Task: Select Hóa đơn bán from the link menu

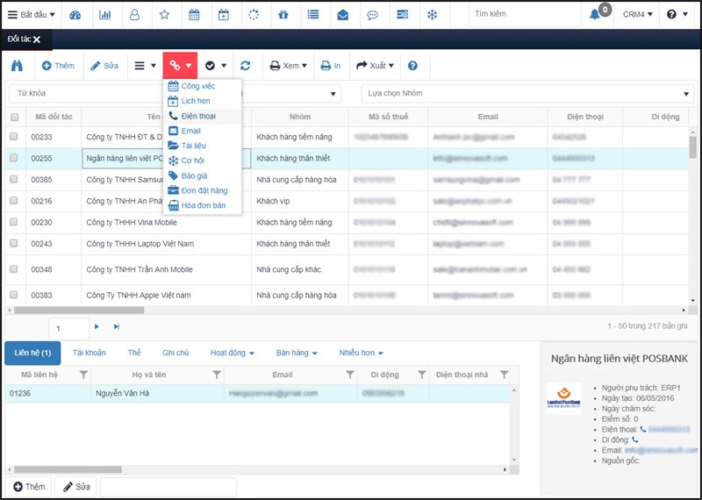Action: [x=203, y=205]
